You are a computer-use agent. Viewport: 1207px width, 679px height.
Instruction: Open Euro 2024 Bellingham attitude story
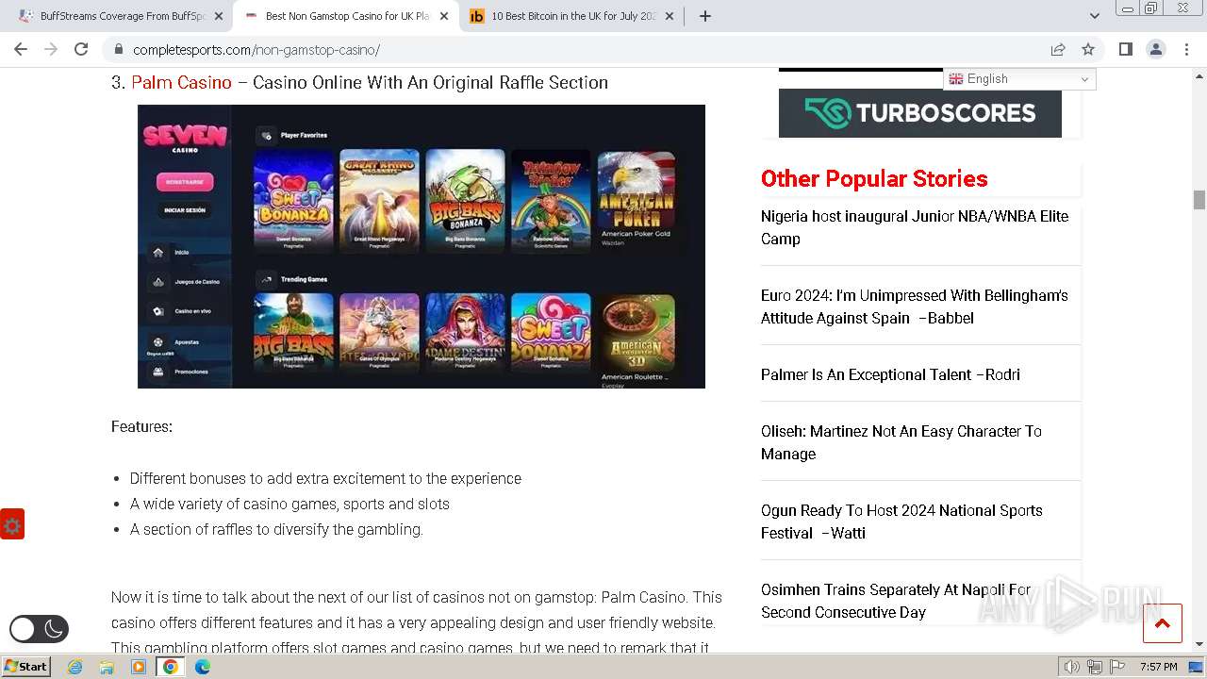coord(915,306)
